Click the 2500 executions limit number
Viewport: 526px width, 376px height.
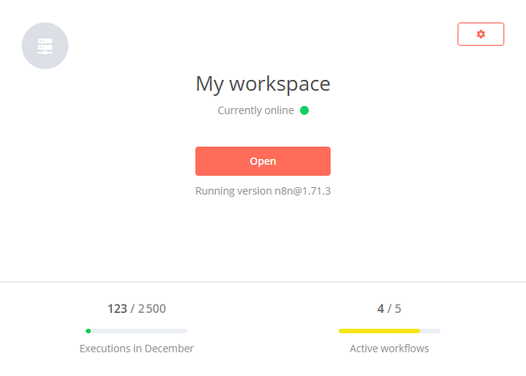pyautogui.click(x=152, y=308)
